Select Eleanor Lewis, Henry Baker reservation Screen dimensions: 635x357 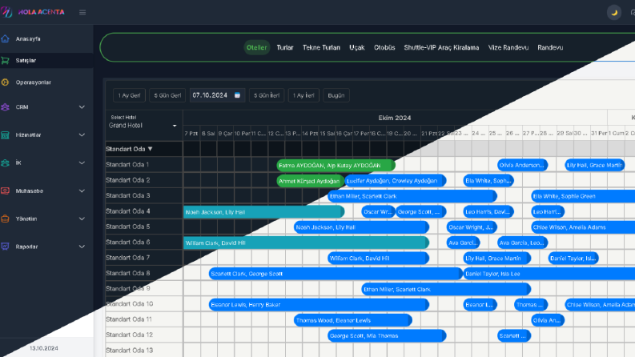tap(319, 304)
